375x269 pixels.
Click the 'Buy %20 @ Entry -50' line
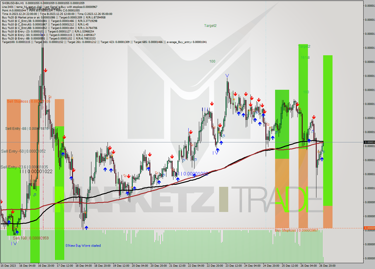(49, 35)
